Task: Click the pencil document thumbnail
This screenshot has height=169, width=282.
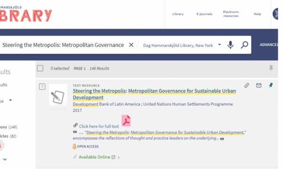Action: (x=58, y=97)
